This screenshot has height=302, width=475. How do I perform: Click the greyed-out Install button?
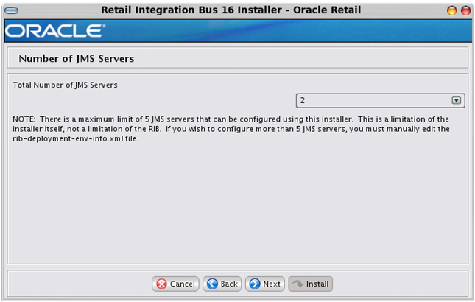click(311, 284)
